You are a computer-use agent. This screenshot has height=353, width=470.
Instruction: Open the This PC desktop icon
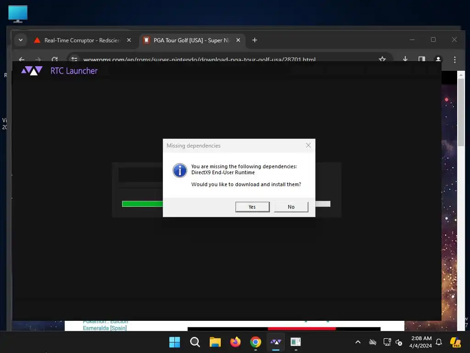[x=18, y=14]
